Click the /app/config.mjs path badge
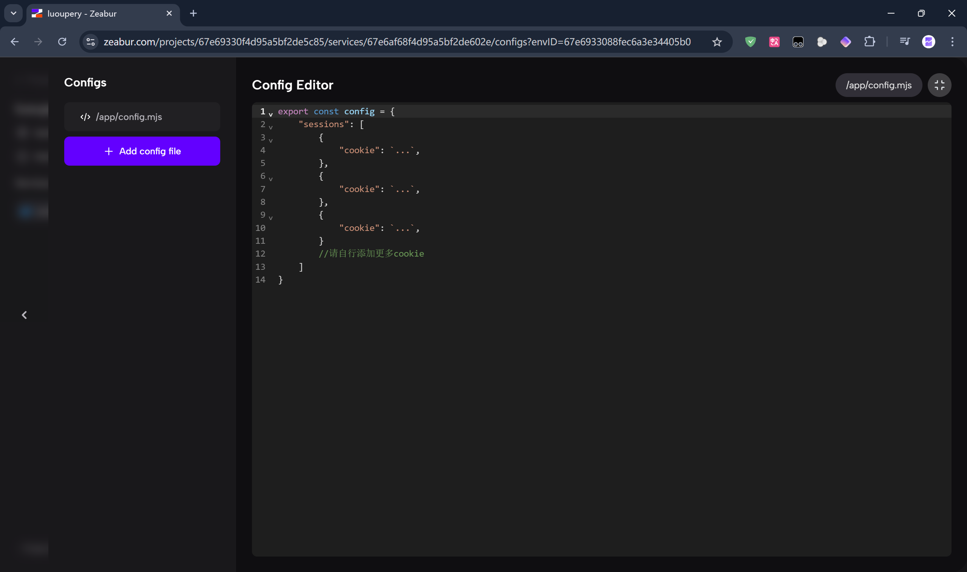The height and width of the screenshot is (572, 967). tap(878, 85)
